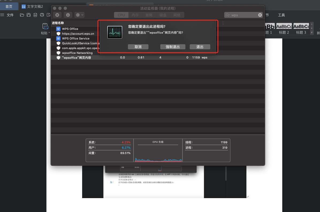This screenshot has width=320, height=212.
Task: Switch to the 内存 tab
Action: (x=135, y=15)
